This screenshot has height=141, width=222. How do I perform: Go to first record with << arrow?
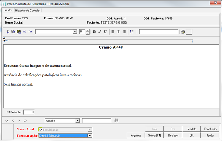click(x=7, y=120)
